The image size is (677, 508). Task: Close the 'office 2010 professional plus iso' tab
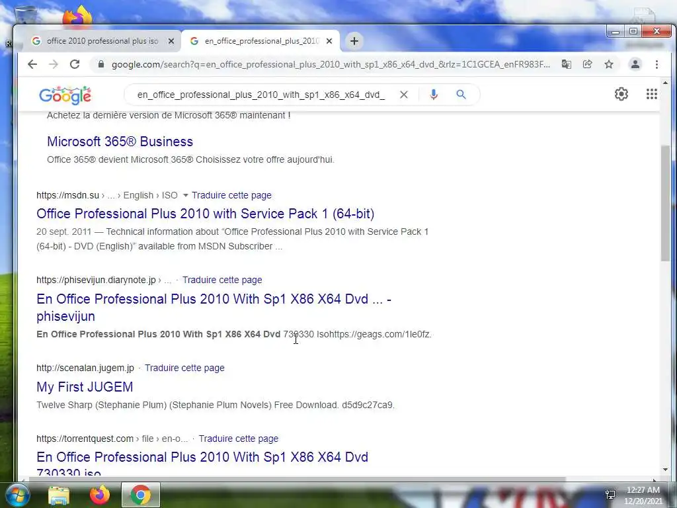pyautogui.click(x=171, y=41)
